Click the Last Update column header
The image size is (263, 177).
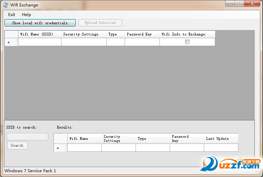point(221,138)
